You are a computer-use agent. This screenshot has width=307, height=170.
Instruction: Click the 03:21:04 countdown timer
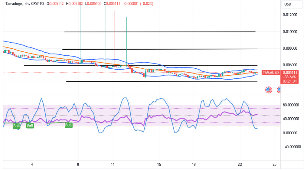(289, 81)
